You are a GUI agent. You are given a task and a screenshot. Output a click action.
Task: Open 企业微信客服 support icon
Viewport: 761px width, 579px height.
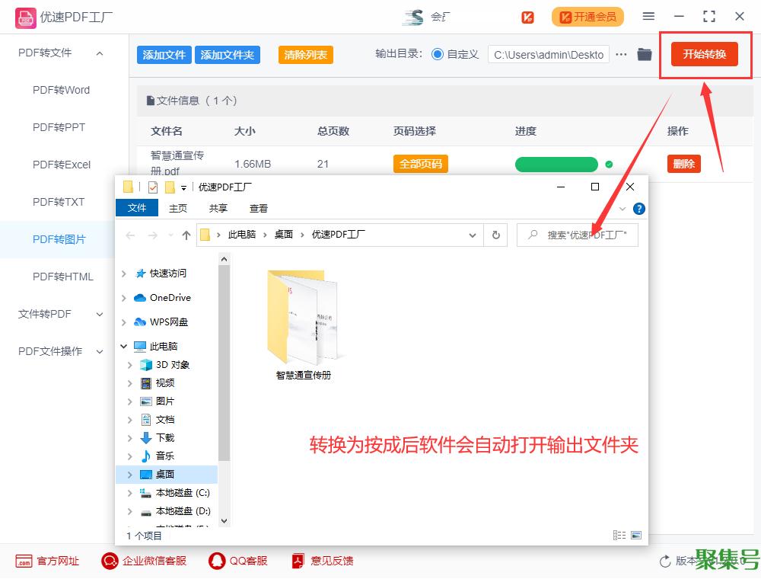110,561
